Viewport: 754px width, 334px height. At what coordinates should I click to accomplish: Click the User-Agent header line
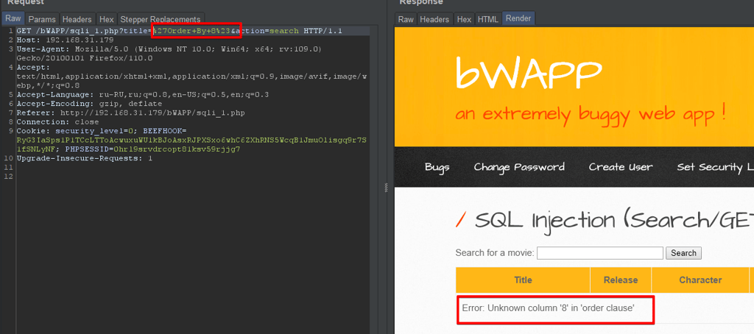169,54
